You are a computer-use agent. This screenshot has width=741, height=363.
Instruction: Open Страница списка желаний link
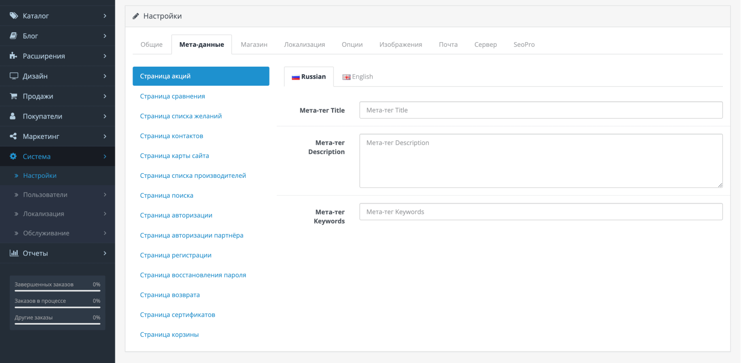click(181, 116)
